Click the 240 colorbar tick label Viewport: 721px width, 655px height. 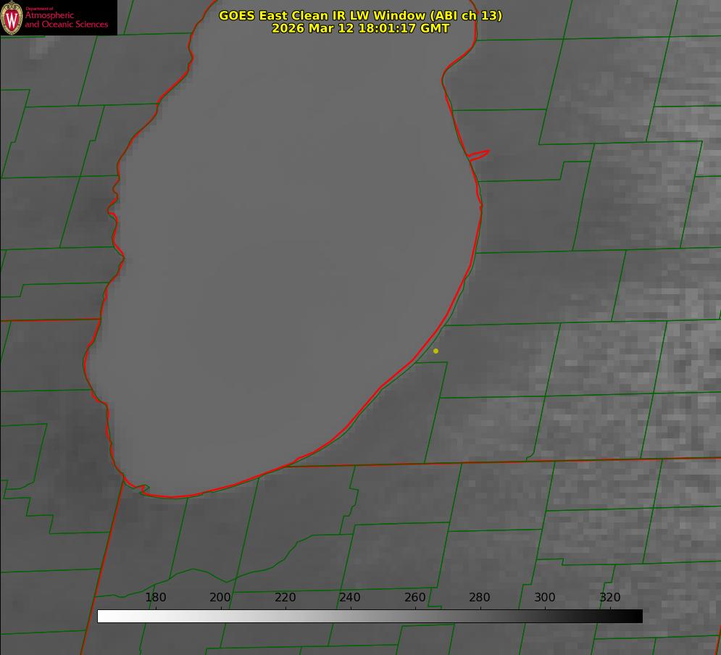(350, 598)
